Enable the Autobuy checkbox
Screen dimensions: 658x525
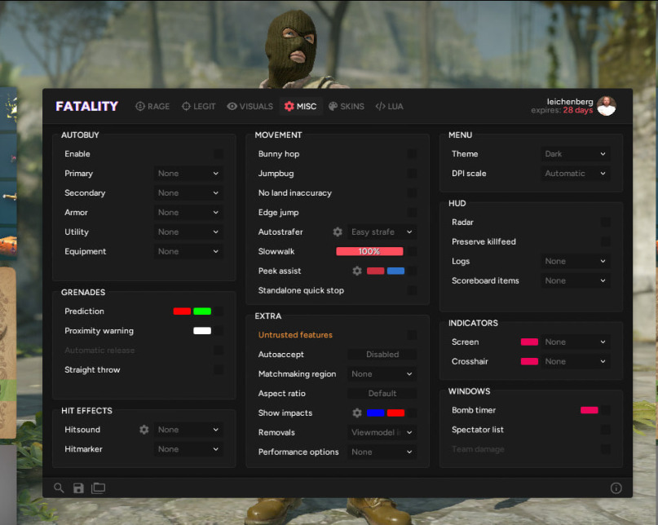point(219,154)
